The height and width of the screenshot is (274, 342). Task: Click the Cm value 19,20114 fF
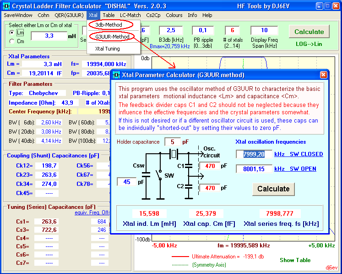coord(43,73)
